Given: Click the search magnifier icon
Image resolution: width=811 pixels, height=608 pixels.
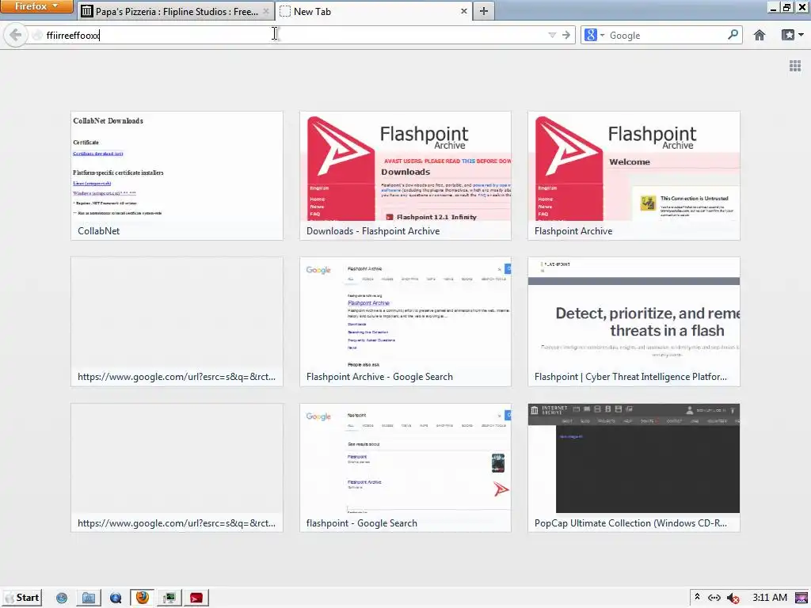Looking at the screenshot, I should (x=733, y=35).
